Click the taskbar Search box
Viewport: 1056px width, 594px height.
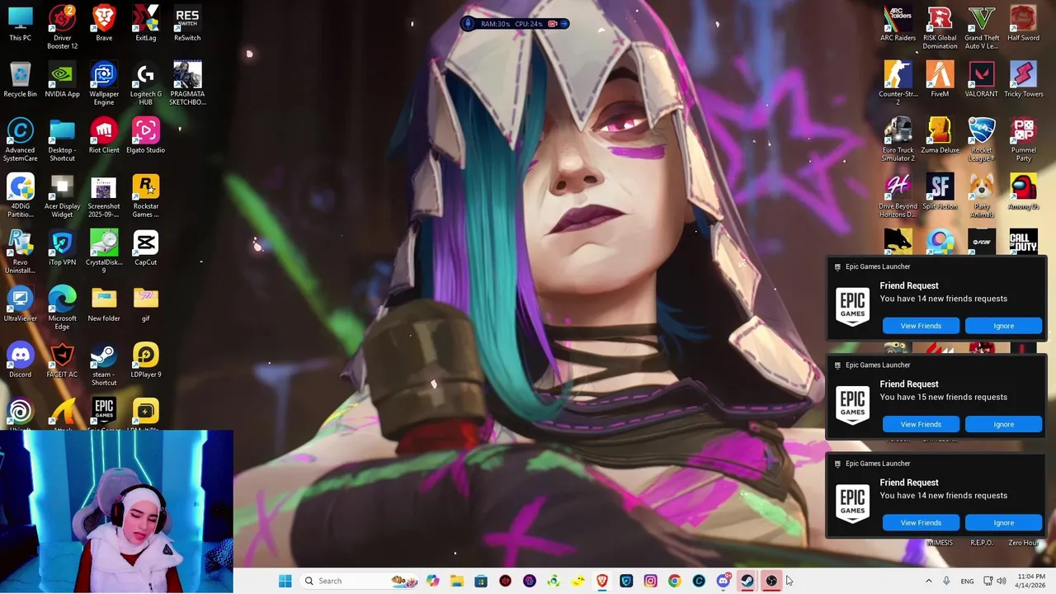pyautogui.click(x=360, y=581)
